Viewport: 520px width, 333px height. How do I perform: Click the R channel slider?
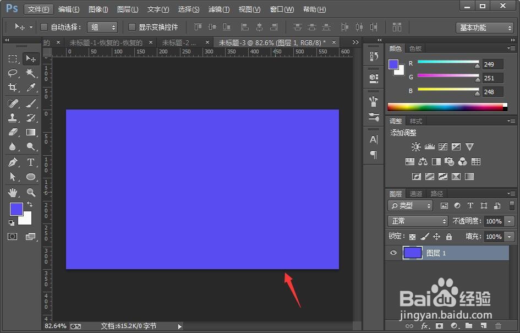pos(448,63)
